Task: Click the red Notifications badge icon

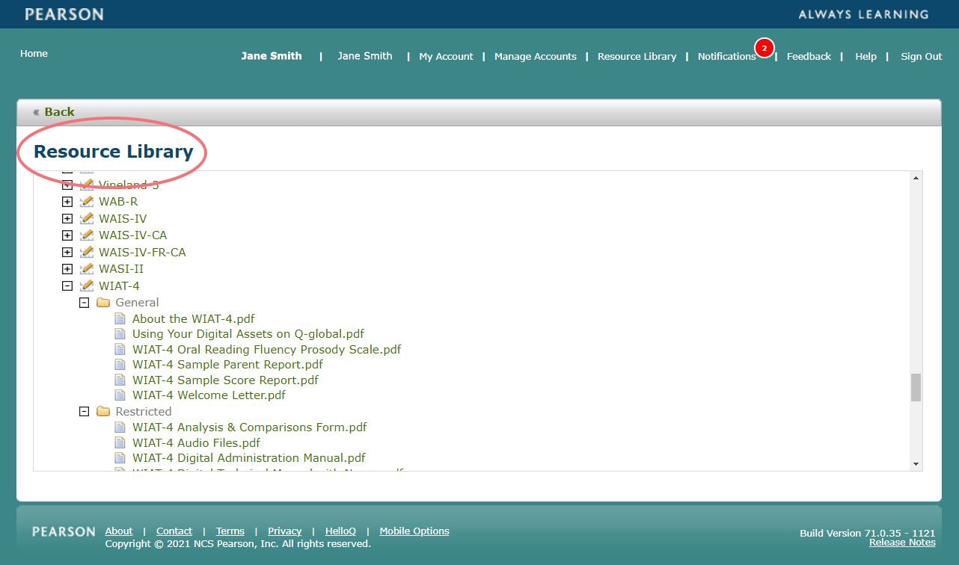Action: (764, 48)
